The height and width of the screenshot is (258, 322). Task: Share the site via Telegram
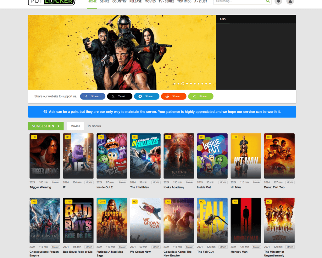coord(147,96)
